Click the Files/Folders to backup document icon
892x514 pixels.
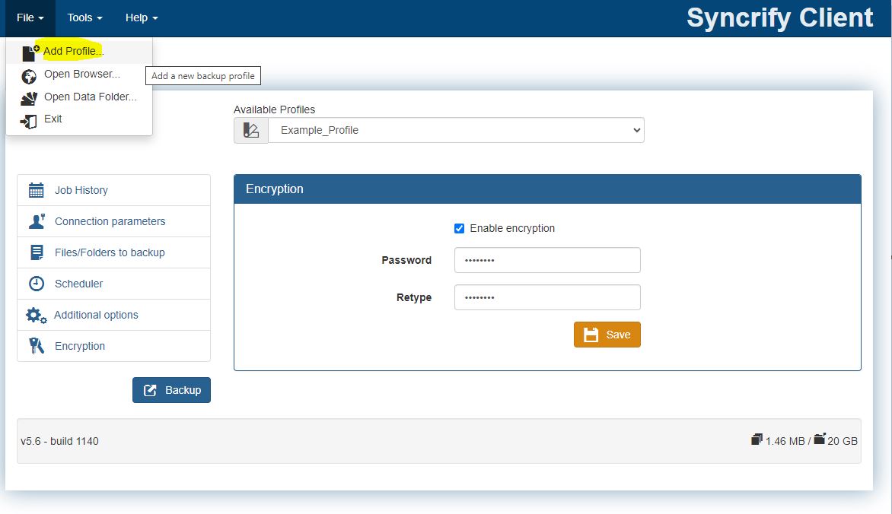pyautogui.click(x=37, y=252)
